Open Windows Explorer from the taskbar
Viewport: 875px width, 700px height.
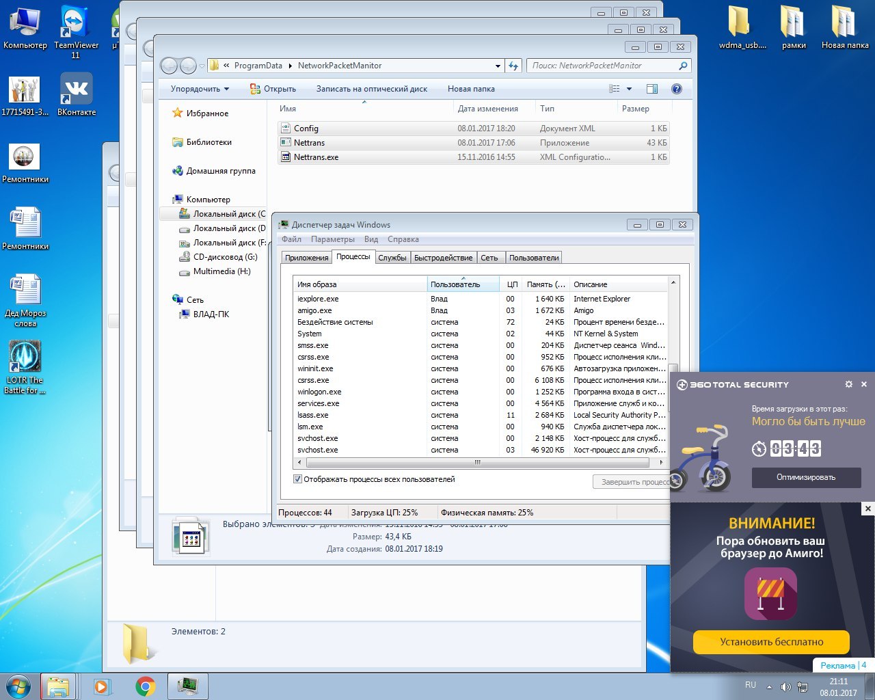click(x=58, y=686)
